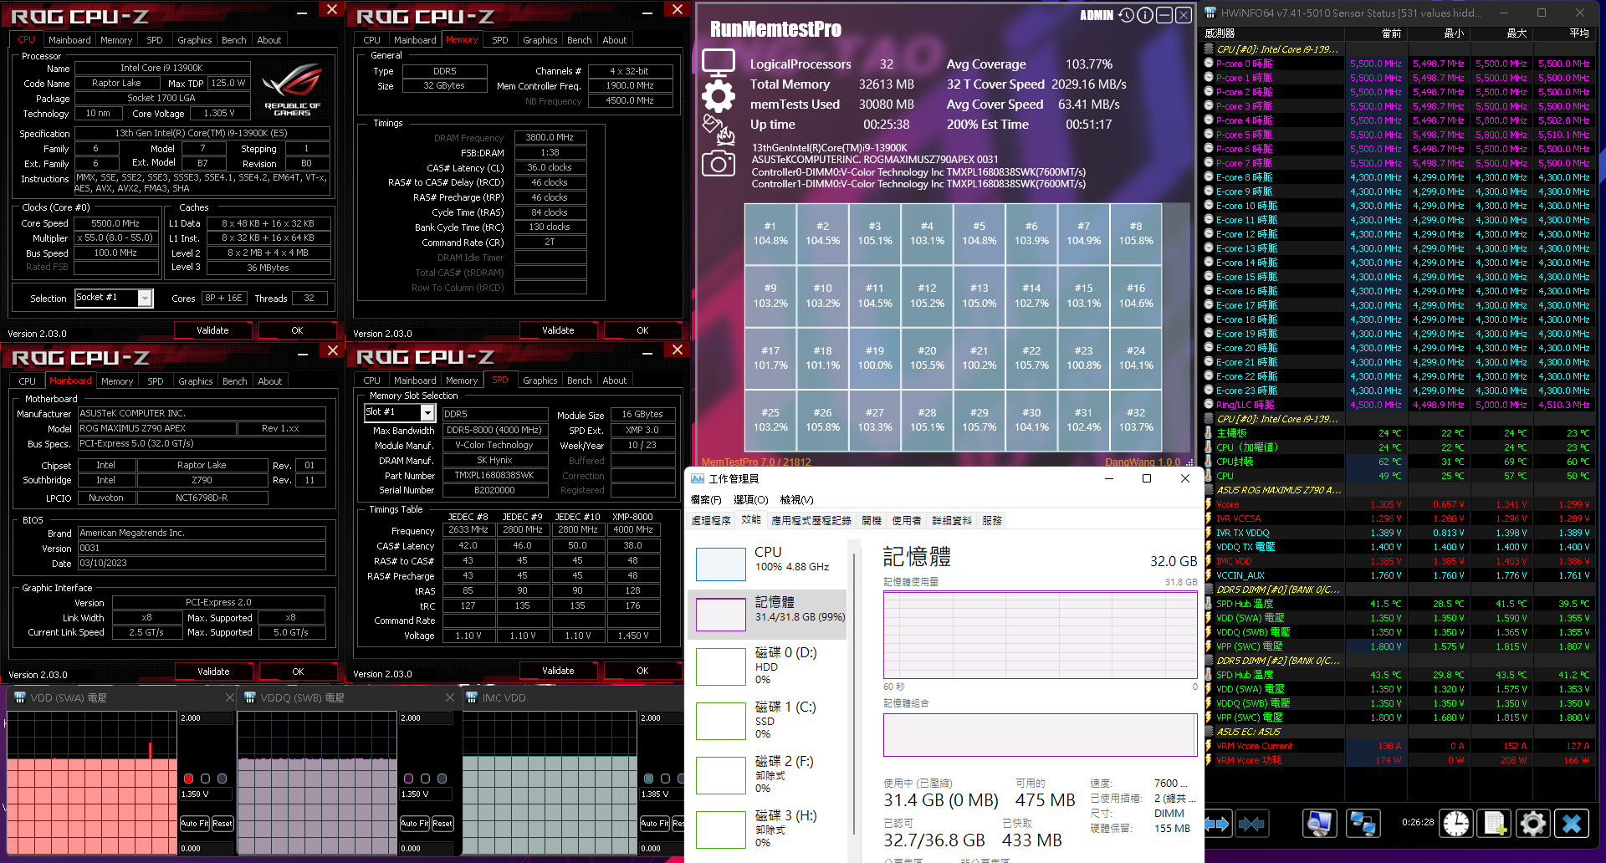Select 磁碟 3 (H:) in Task Manager
The height and width of the screenshot is (863, 1606).
coord(767,830)
